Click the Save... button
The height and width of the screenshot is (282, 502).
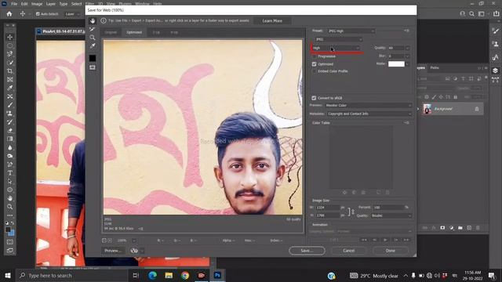pos(307,251)
